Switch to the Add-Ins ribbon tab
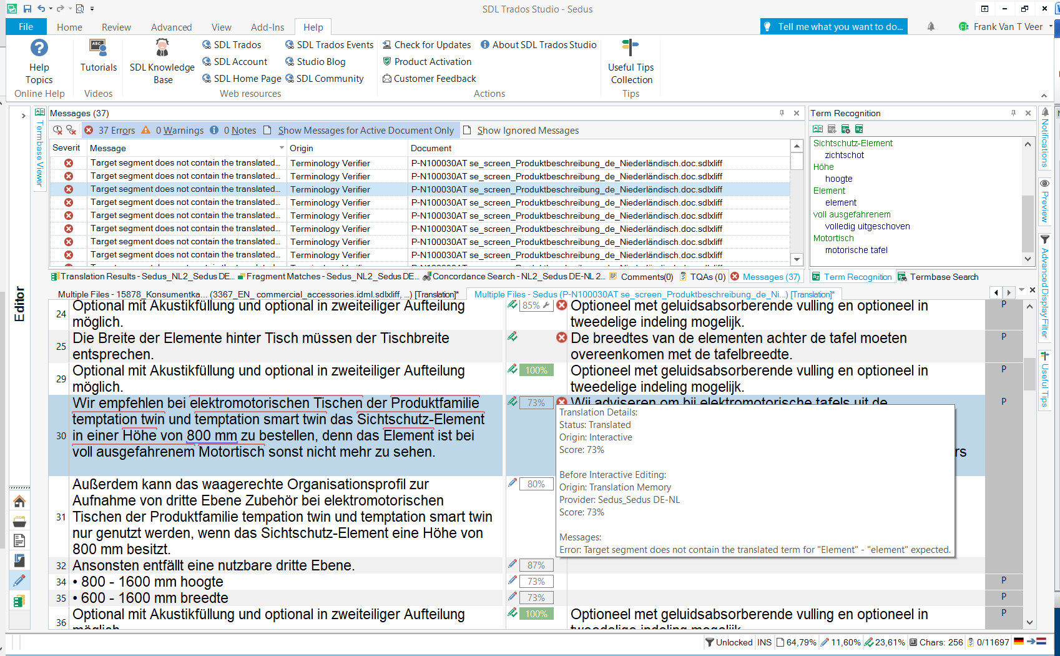 pyautogui.click(x=267, y=27)
